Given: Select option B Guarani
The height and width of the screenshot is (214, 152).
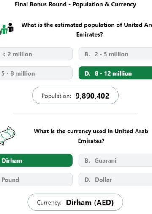Looking at the screenshot, I should [x=115, y=160].
